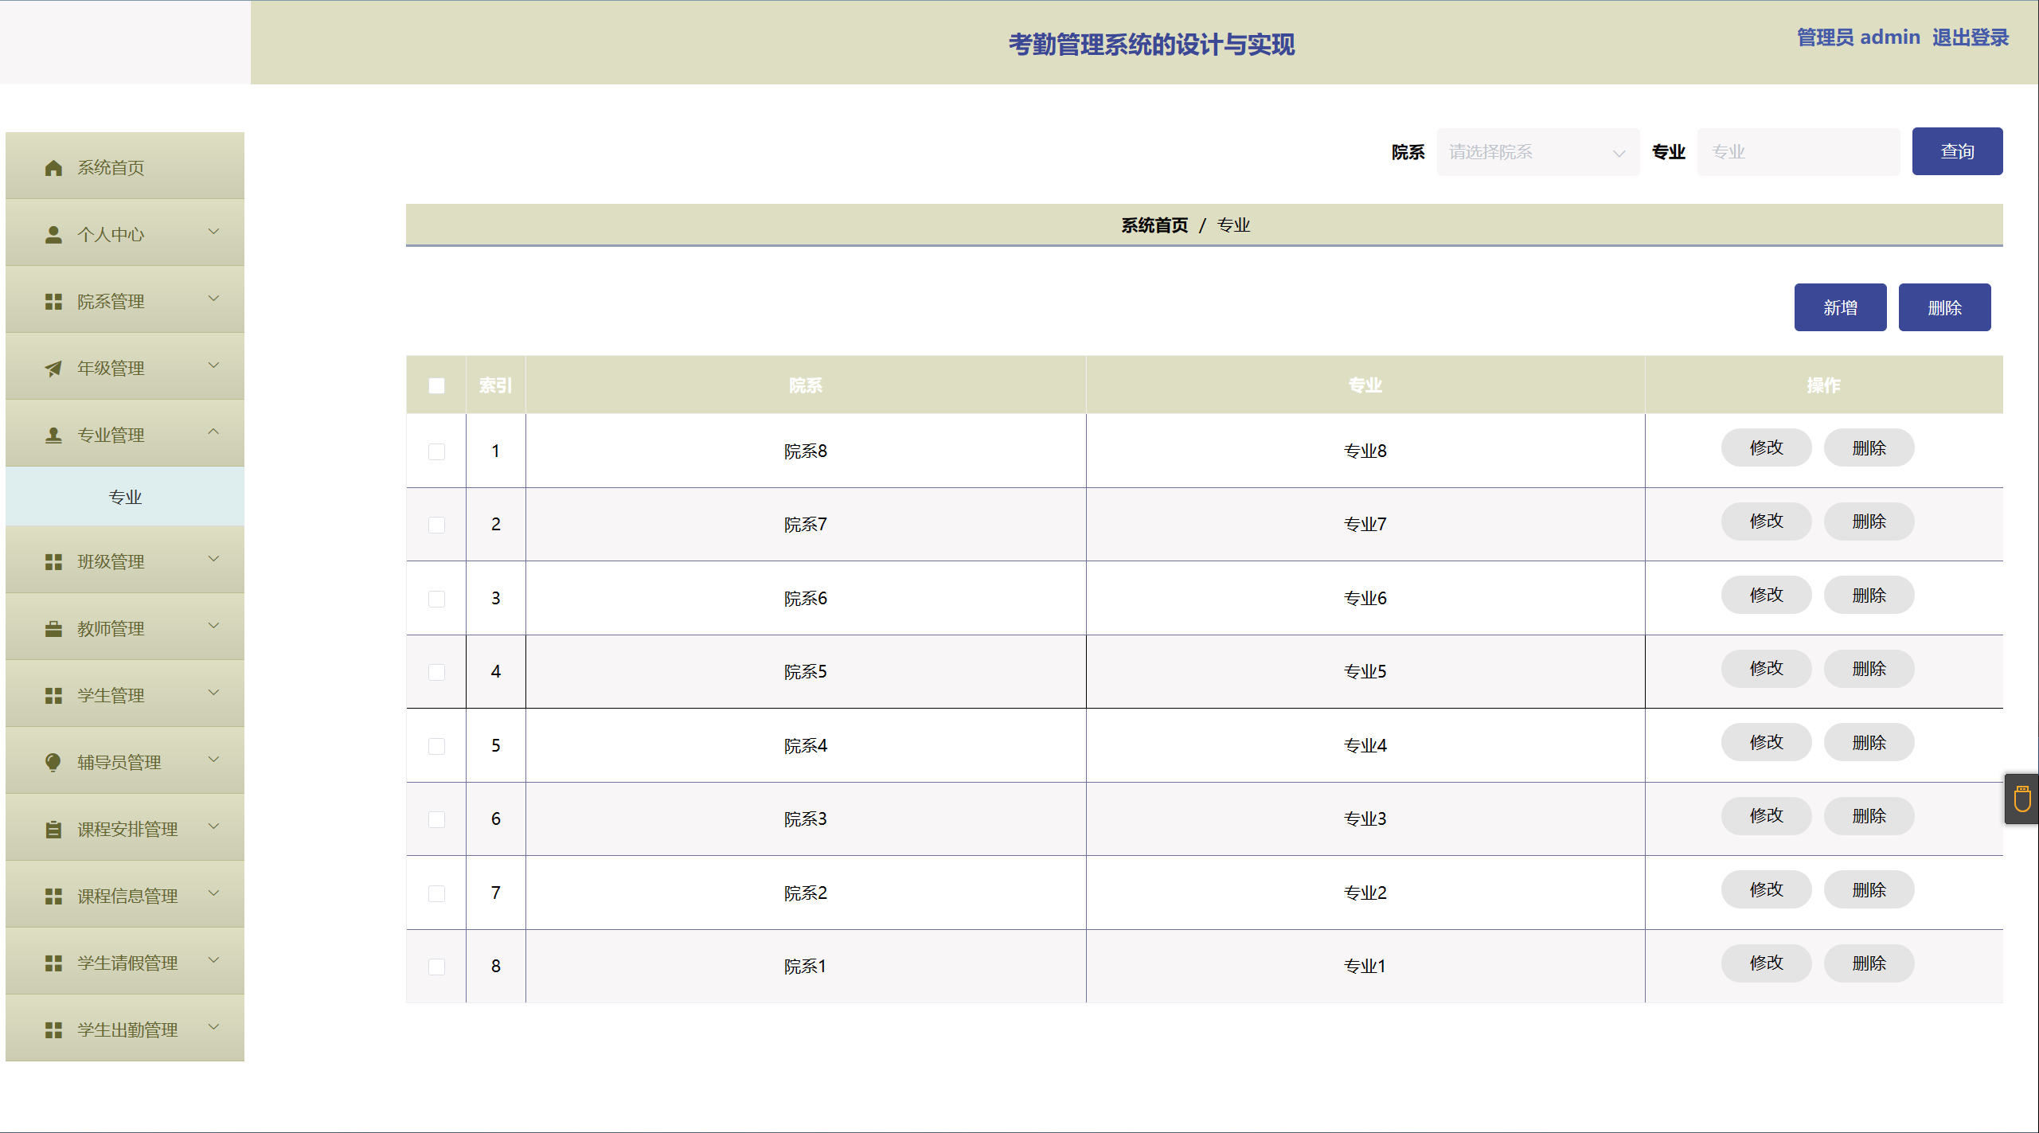Check the checkbox for row 院系8
The image size is (2039, 1133).
click(x=436, y=451)
